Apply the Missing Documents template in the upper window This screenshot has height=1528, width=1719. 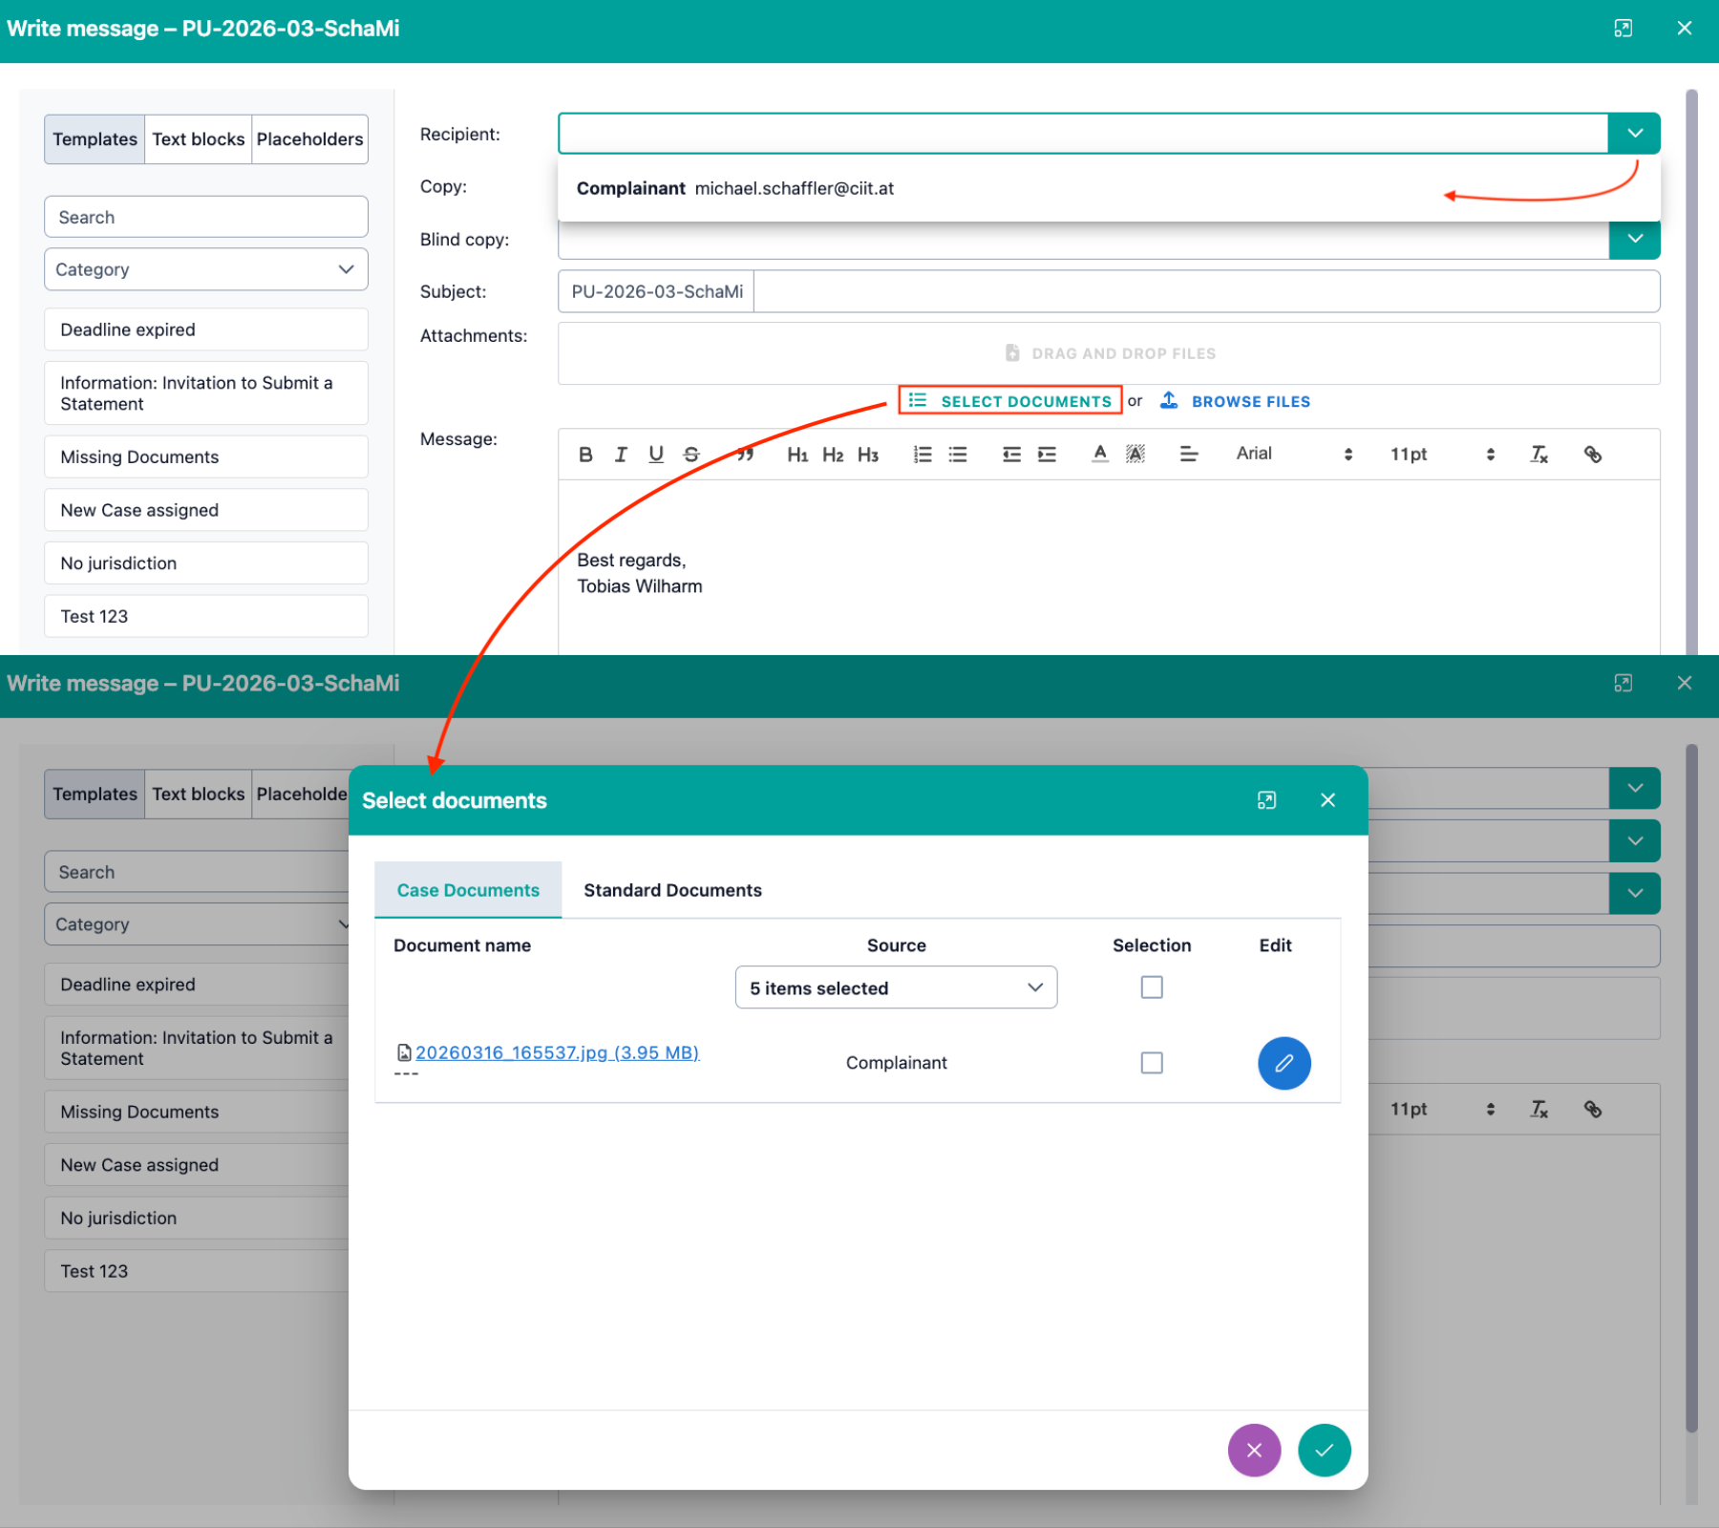(206, 456)
